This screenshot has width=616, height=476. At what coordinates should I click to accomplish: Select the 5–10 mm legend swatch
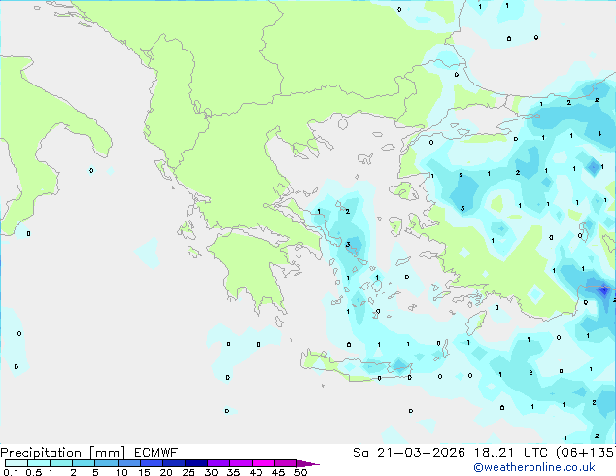(x=106, y=463)
